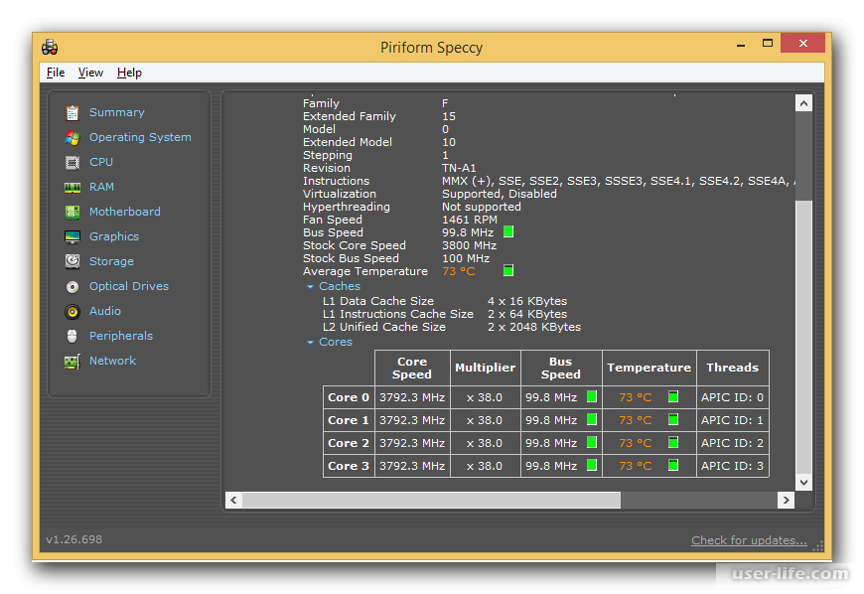The image size is (864, 594).
Task: Click the vertical scrollbar down arrow
Action: (x=803, y=482)
